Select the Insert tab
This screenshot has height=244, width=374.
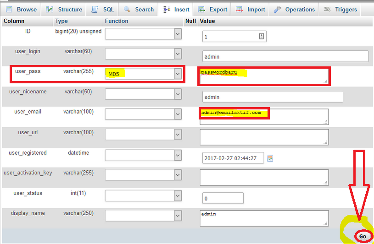[176, 10]
